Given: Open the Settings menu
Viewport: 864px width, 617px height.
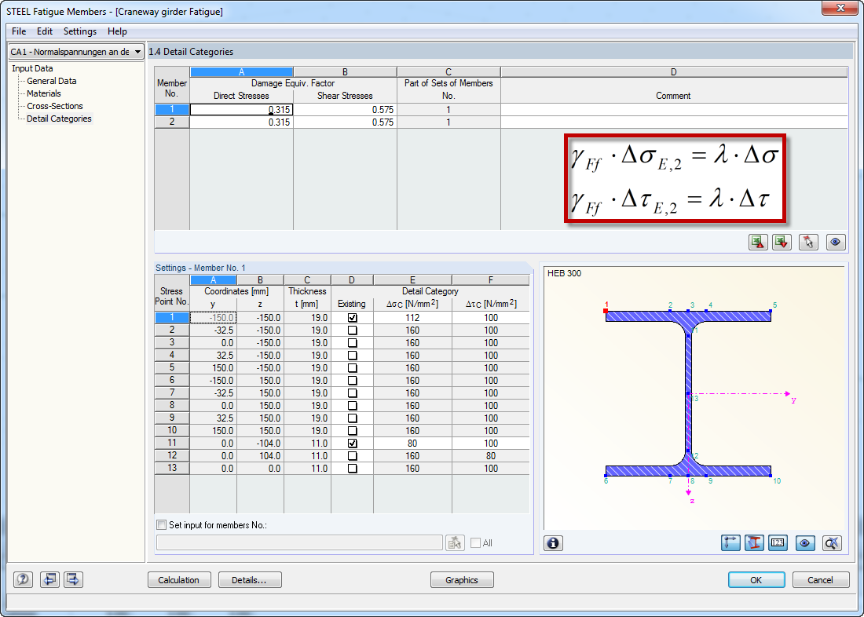Looking at the screenshot, I should tap(80, 31).
